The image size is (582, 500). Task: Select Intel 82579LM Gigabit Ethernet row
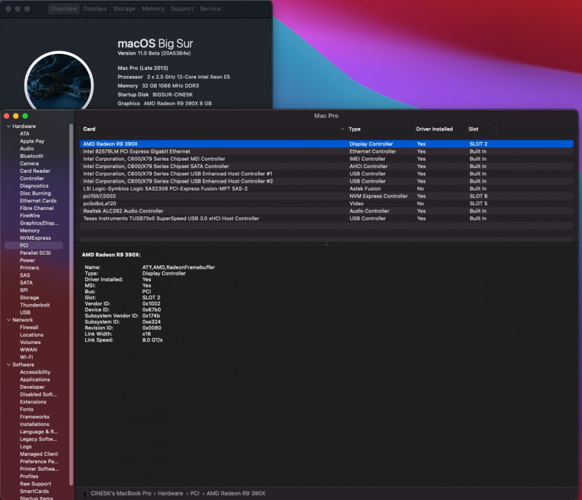[326, 151]
